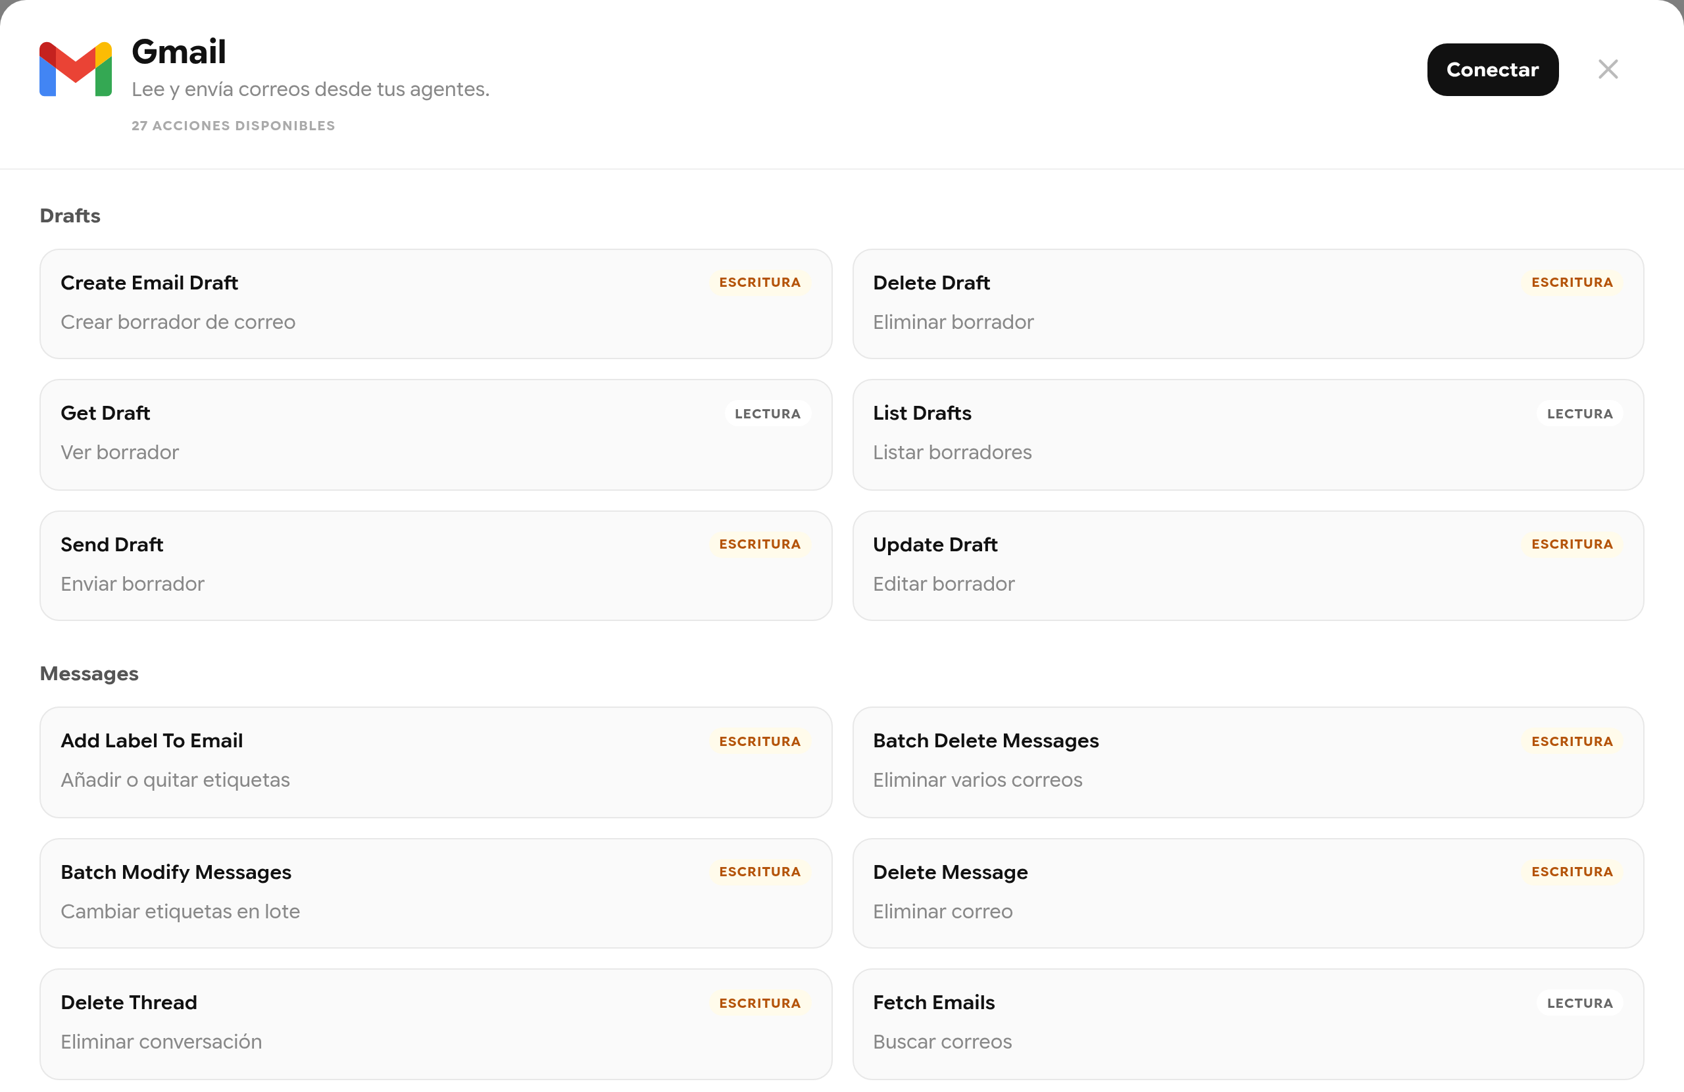This screenshot has width=1684, height=1092.
Task: Click the ESCRITURA badge on Send Draft
Action: click(x=760, y=544)
